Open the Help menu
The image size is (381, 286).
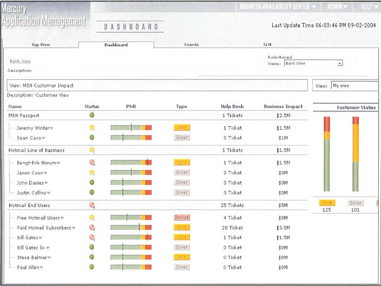tap(370, 7)
